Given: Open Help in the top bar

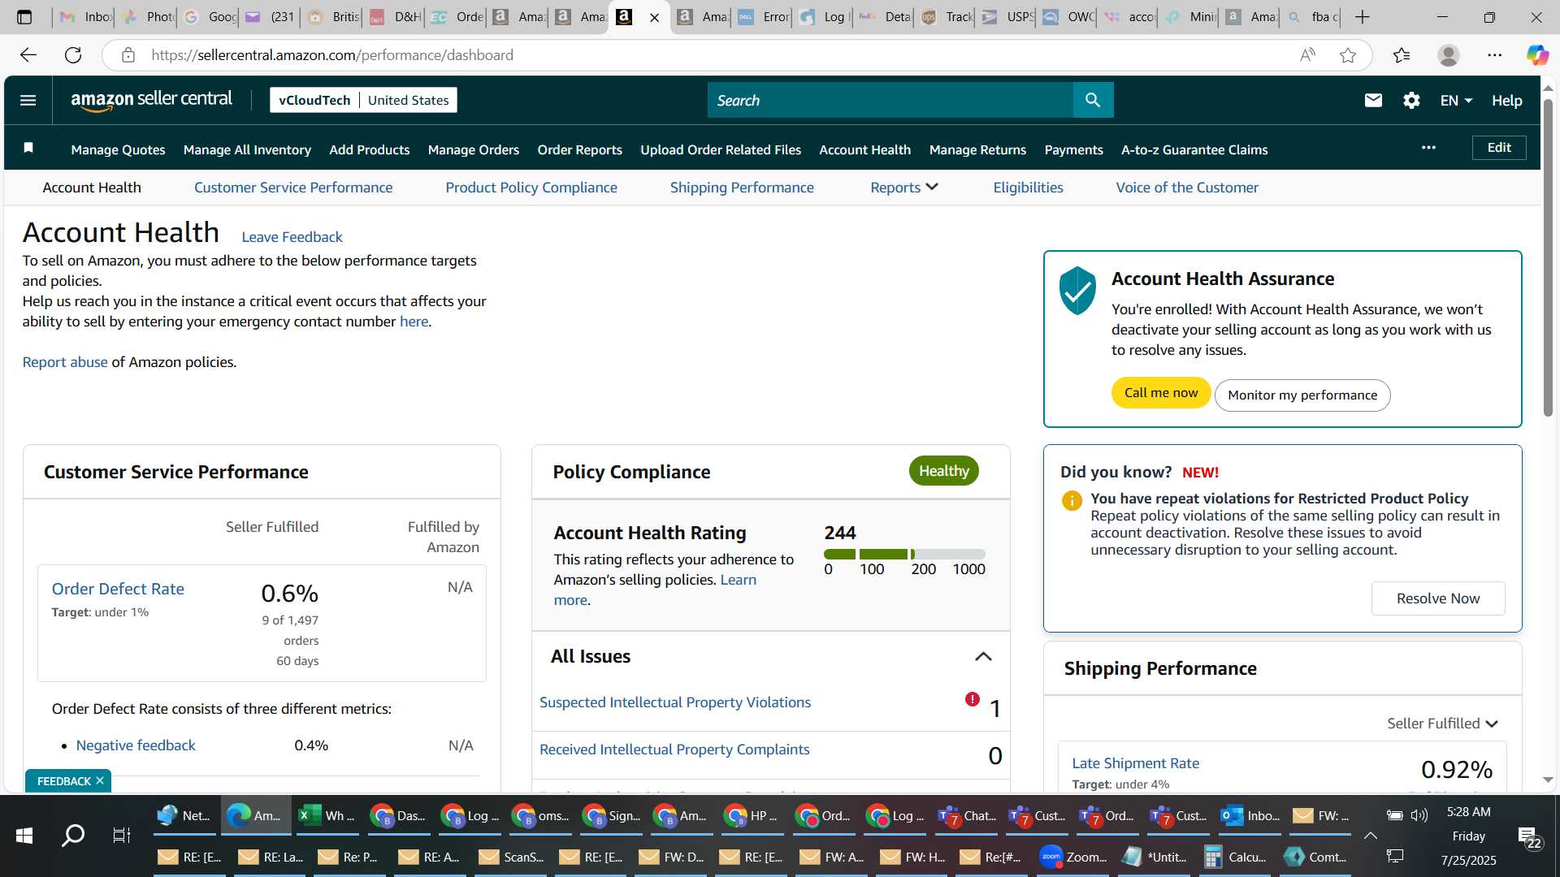Looking at the screenshot, I should (1506, 100).
